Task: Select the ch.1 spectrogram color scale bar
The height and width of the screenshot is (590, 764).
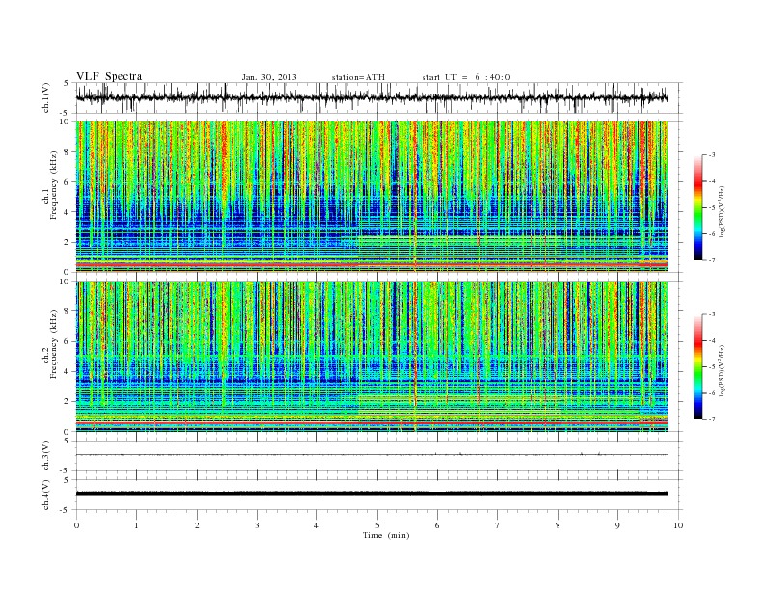Action: (x=697, y=208)
